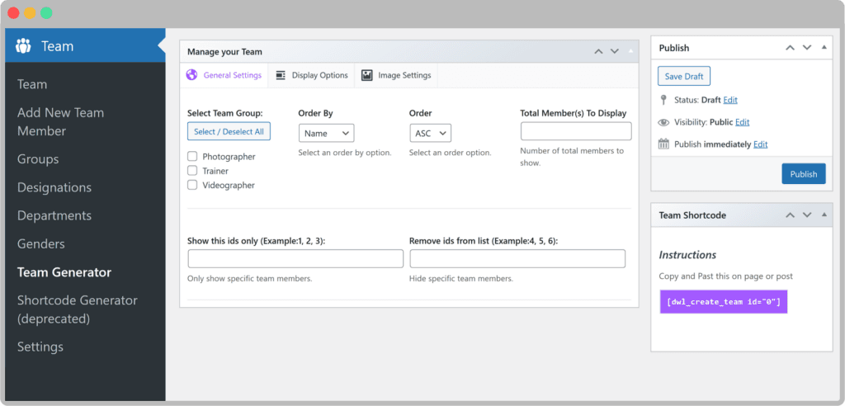The image size is (845, 406).
Task: Click the pin icon next to Status
Action: 663,100
